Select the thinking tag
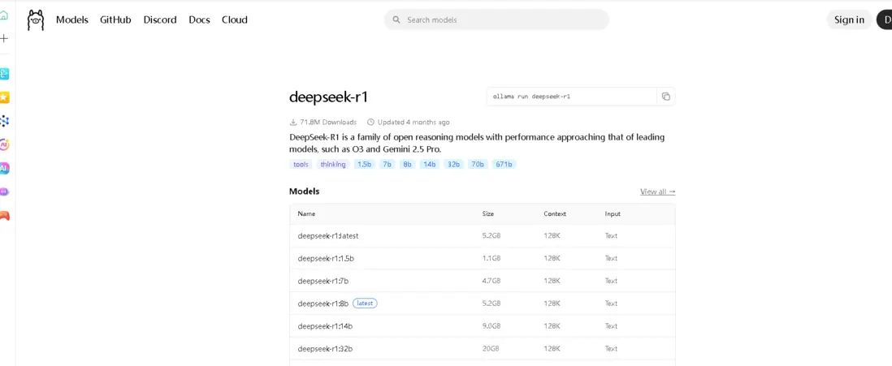 (x=333, y=164)
